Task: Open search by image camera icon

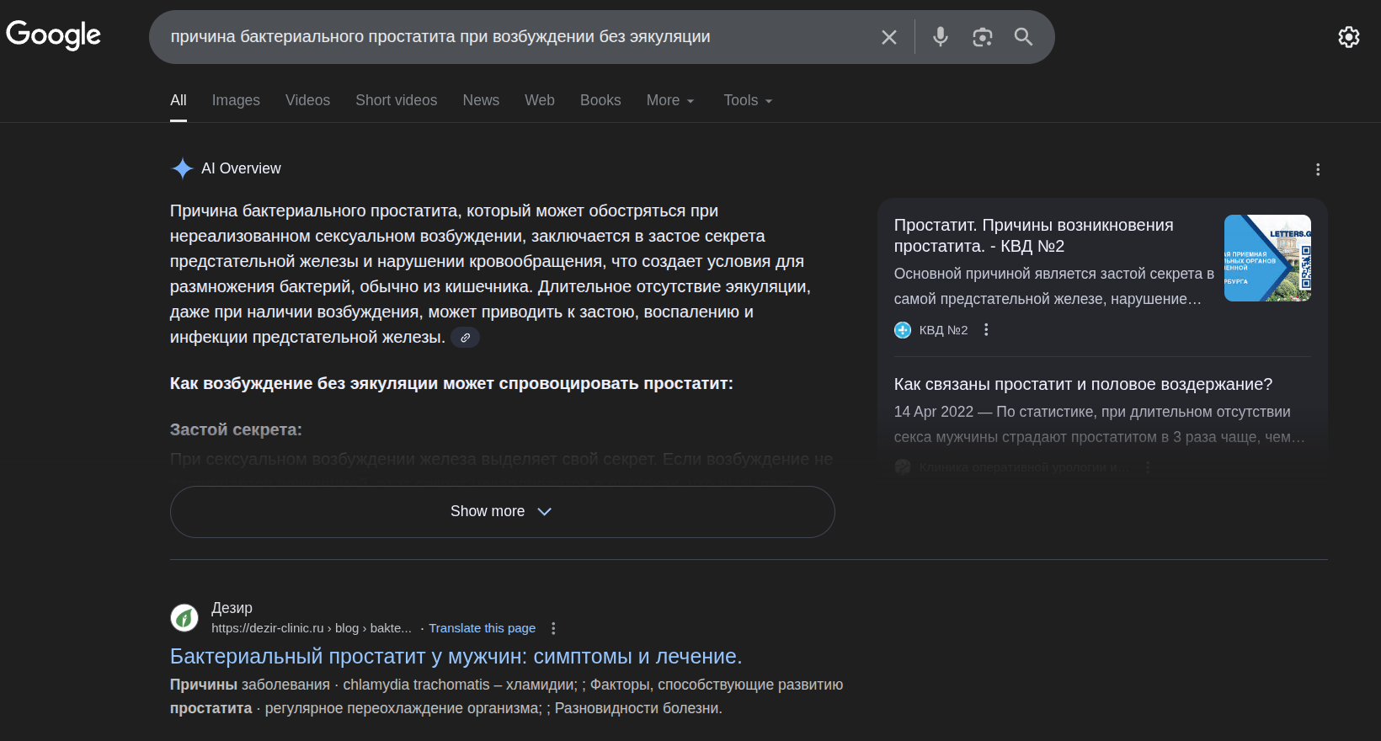Action: 982,37
